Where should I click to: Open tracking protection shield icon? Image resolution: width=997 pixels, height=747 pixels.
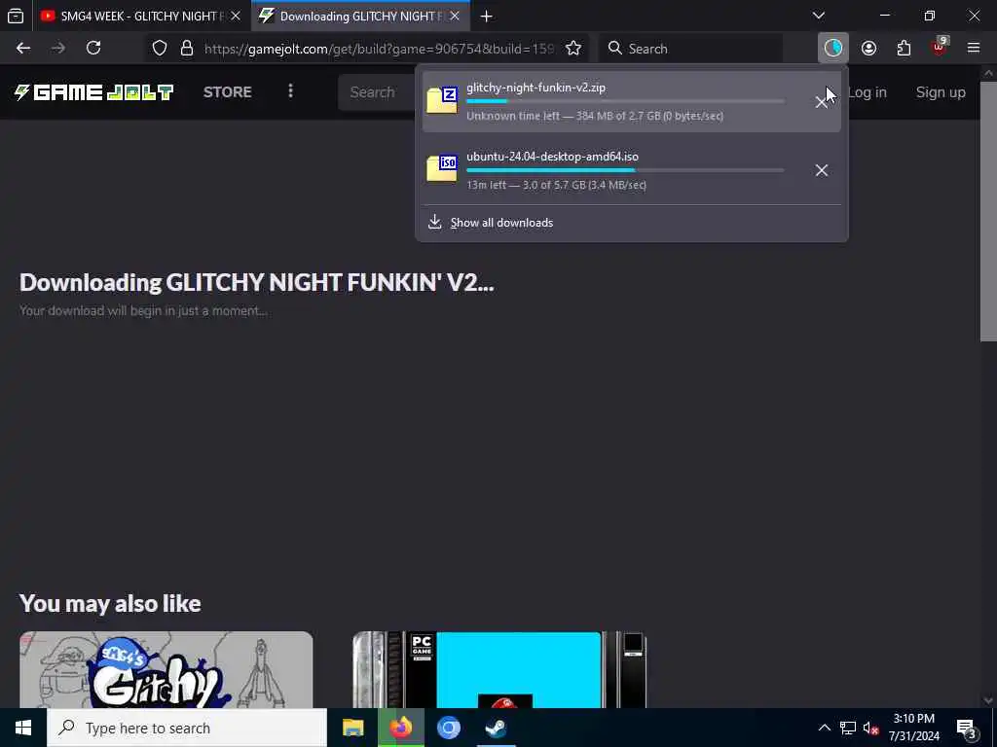click(160, 49)
